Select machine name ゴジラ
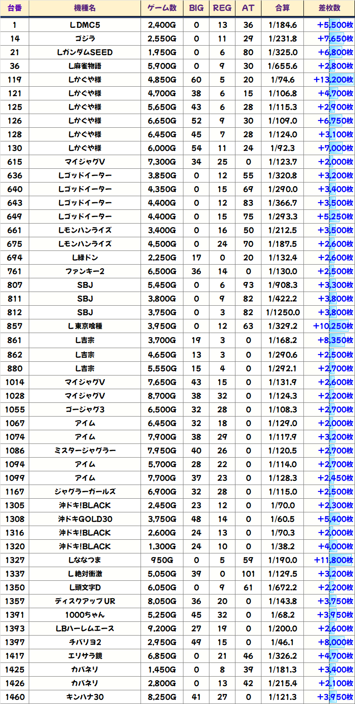This screenshot has width=355, height=704. 85,39
